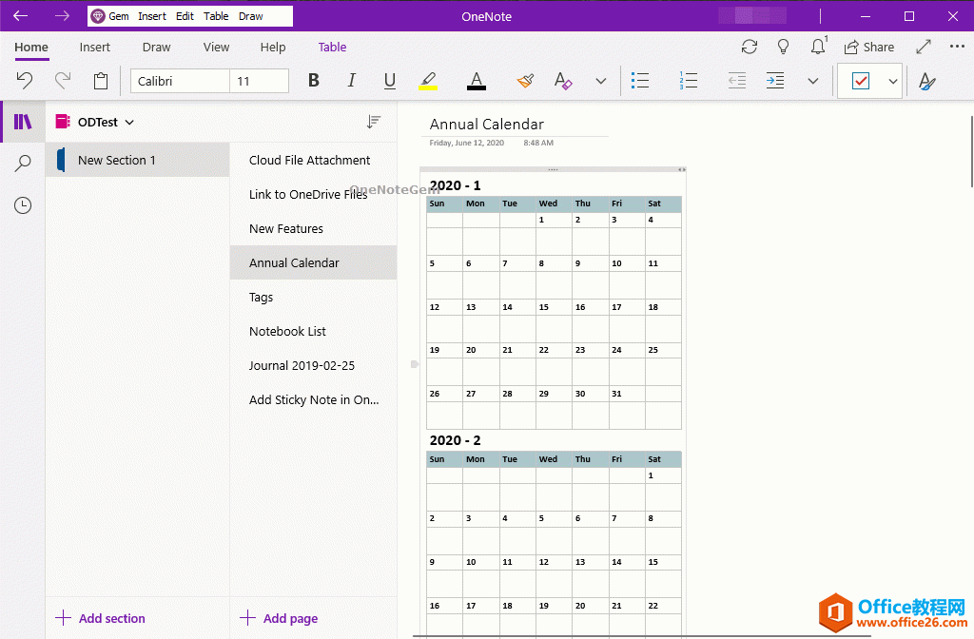Open recent notes with the clock icon
This screenshot has width=974, height=639.
pyautogui.click(x=20, y=204)
